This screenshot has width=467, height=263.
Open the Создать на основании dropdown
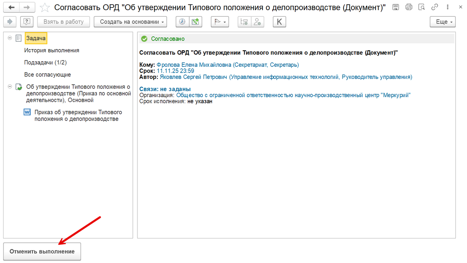point(130,22)
